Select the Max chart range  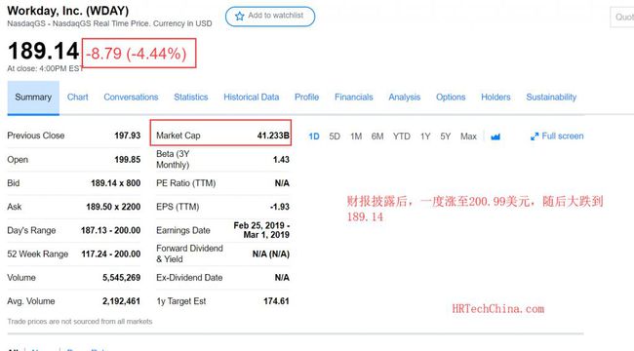[x=468, y=136]
